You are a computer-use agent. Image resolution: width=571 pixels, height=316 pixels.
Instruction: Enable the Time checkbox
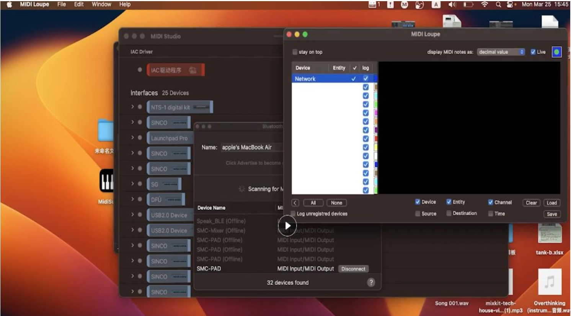(490, 214)
